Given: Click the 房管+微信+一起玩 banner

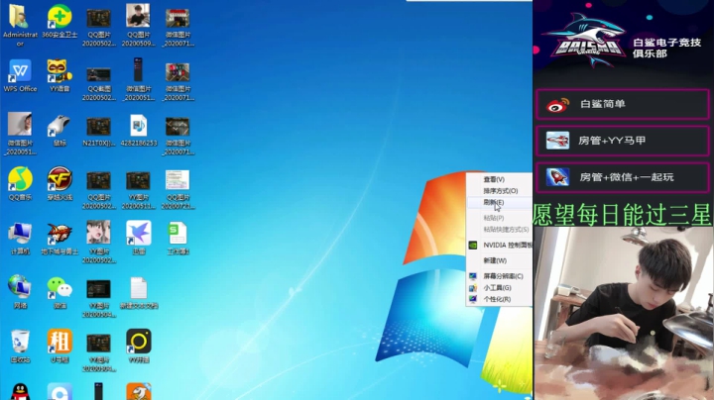Looking at the screenshot, I should [x=623, y=177].
